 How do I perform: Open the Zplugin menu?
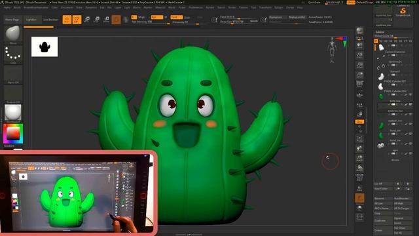[278, 7]
